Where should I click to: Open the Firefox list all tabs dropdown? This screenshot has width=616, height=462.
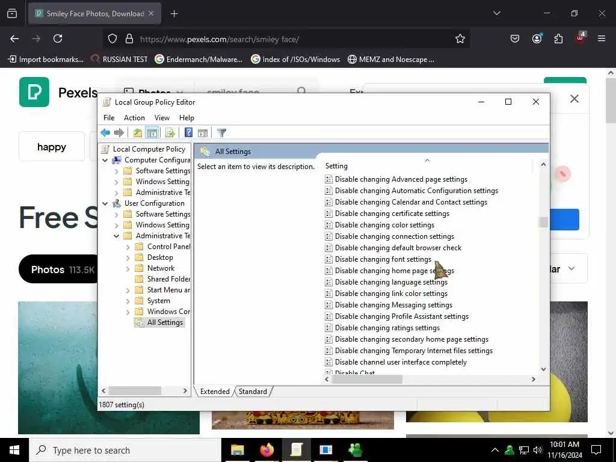click(496, 13)
